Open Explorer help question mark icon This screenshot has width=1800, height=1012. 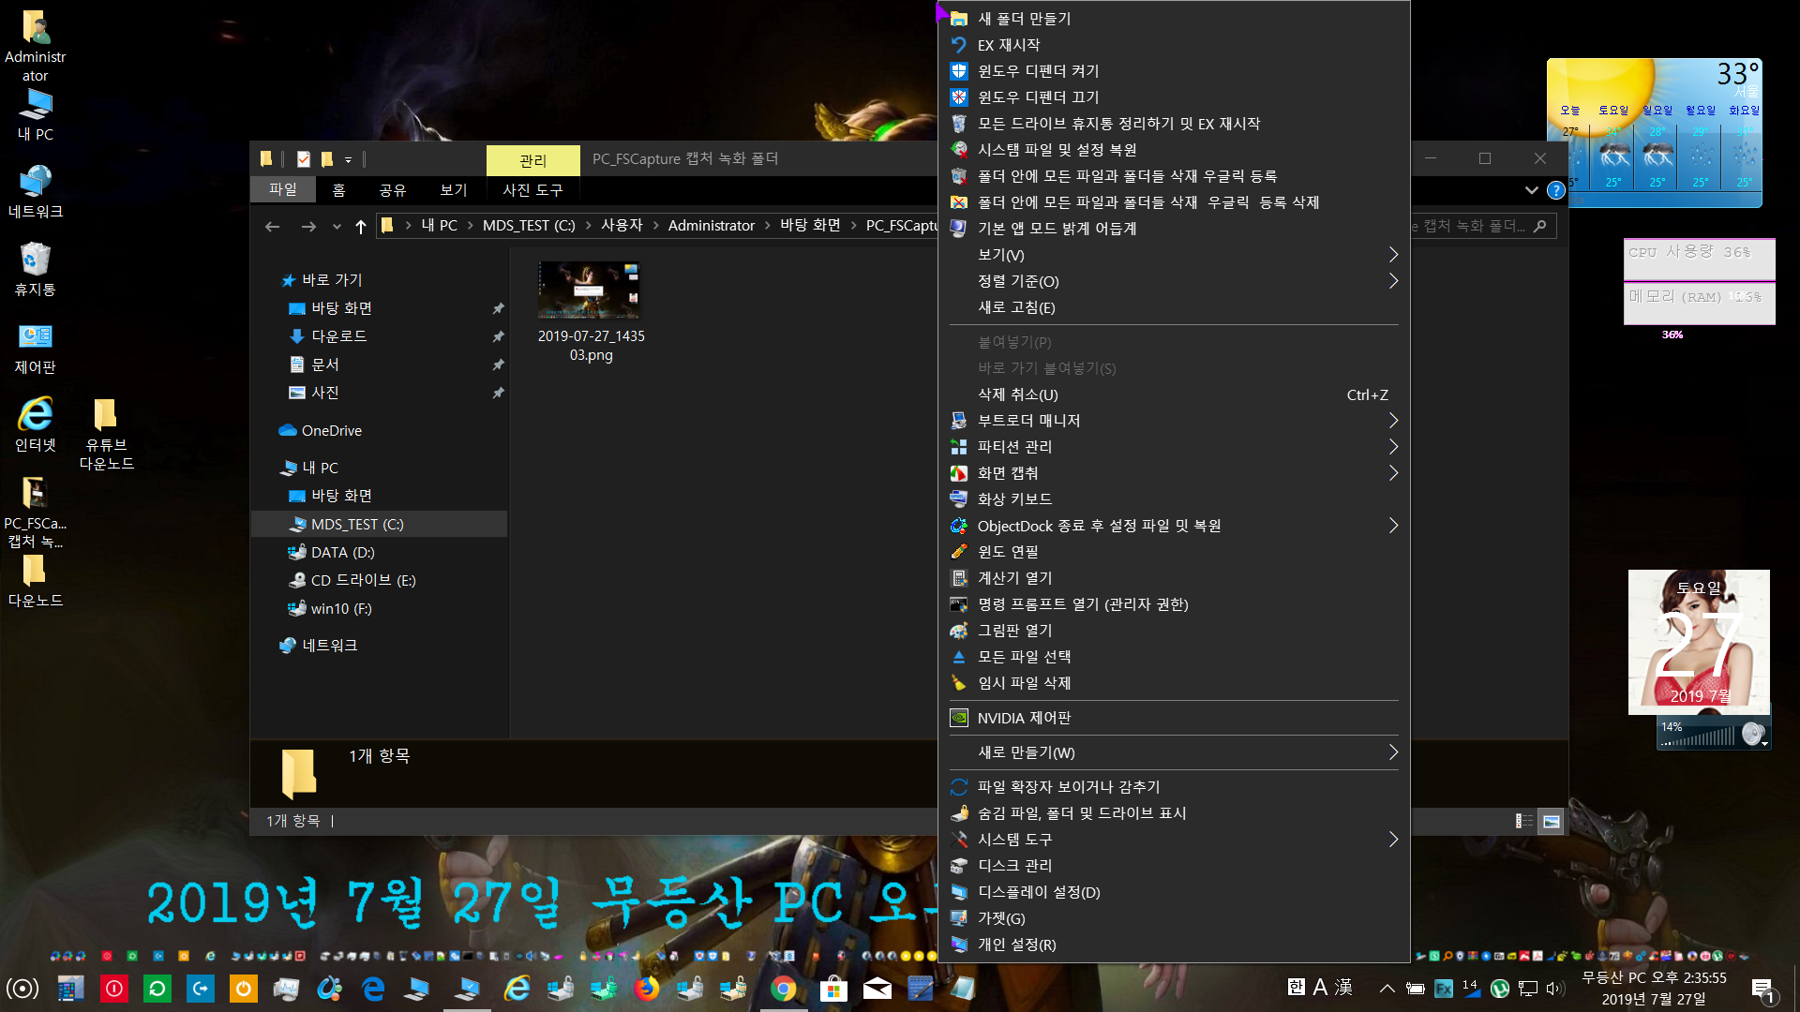[x=1556, y=190]
